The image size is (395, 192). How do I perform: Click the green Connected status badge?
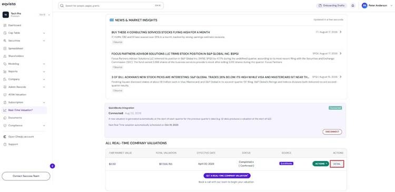tap(335, 108)
